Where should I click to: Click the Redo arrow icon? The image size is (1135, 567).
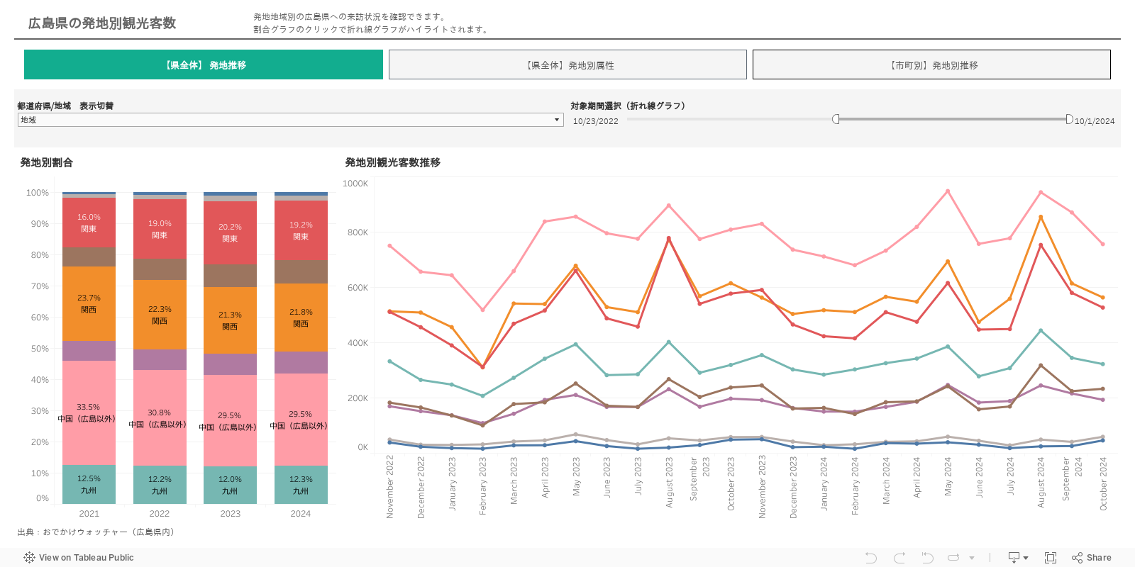coord(899,558)
